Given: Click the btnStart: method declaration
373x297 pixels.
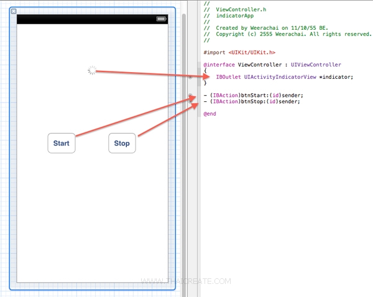Looking at the screenshot, I should tap(254, 95).
